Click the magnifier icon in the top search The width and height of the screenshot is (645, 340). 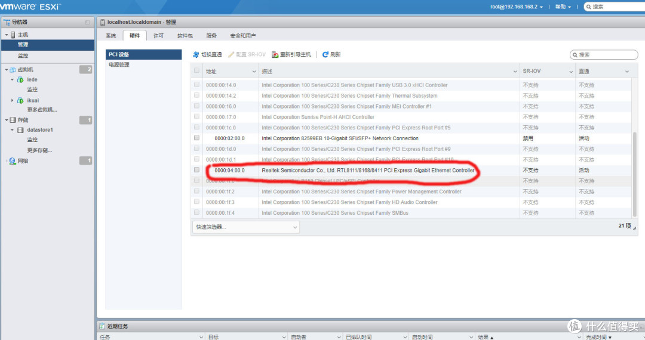[x=589, y=7]
